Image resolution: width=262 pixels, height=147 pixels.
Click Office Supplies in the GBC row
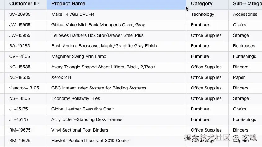click(x=207, y=88)
